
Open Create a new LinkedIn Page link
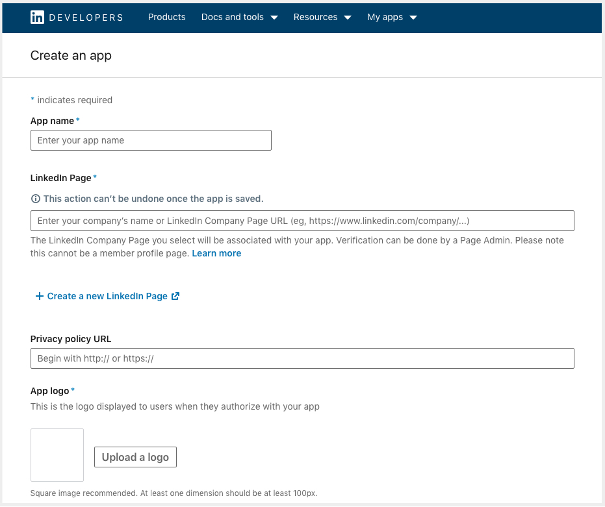tap(107, 296)
